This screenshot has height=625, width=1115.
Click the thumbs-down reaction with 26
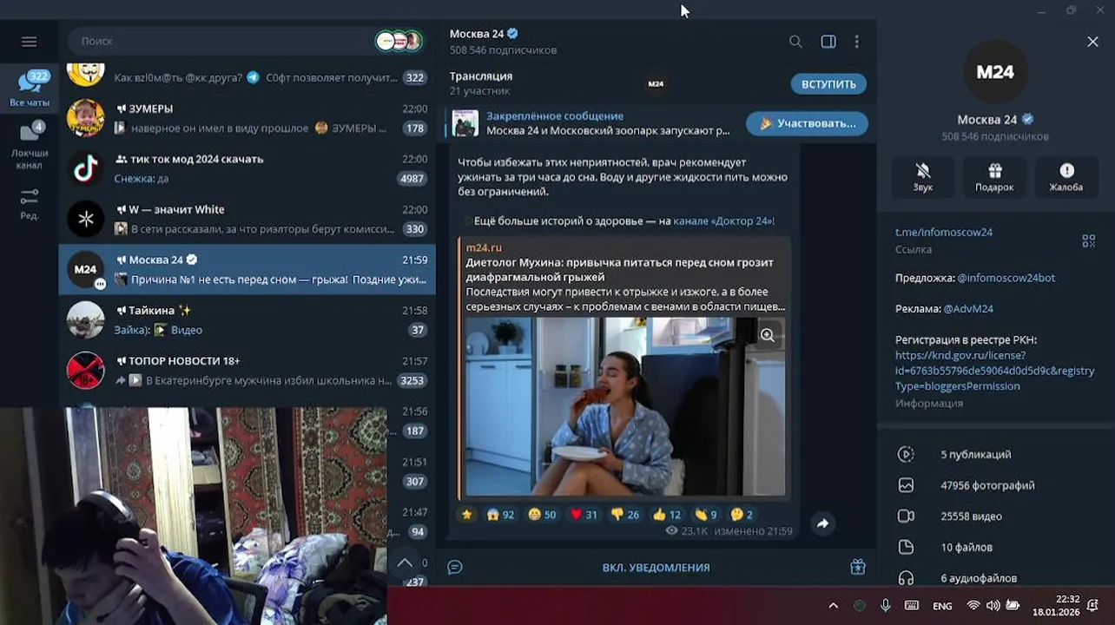625,514
